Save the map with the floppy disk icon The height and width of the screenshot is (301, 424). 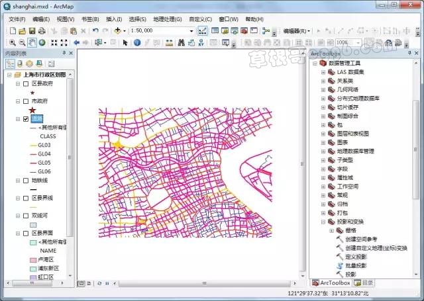tap(32, 31)
